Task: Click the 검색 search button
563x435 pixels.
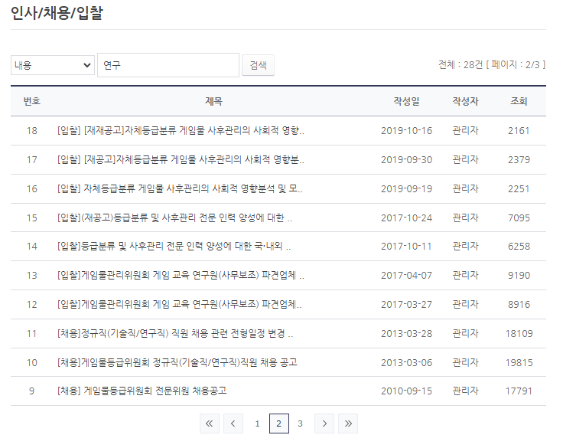Action: (258, 65)
